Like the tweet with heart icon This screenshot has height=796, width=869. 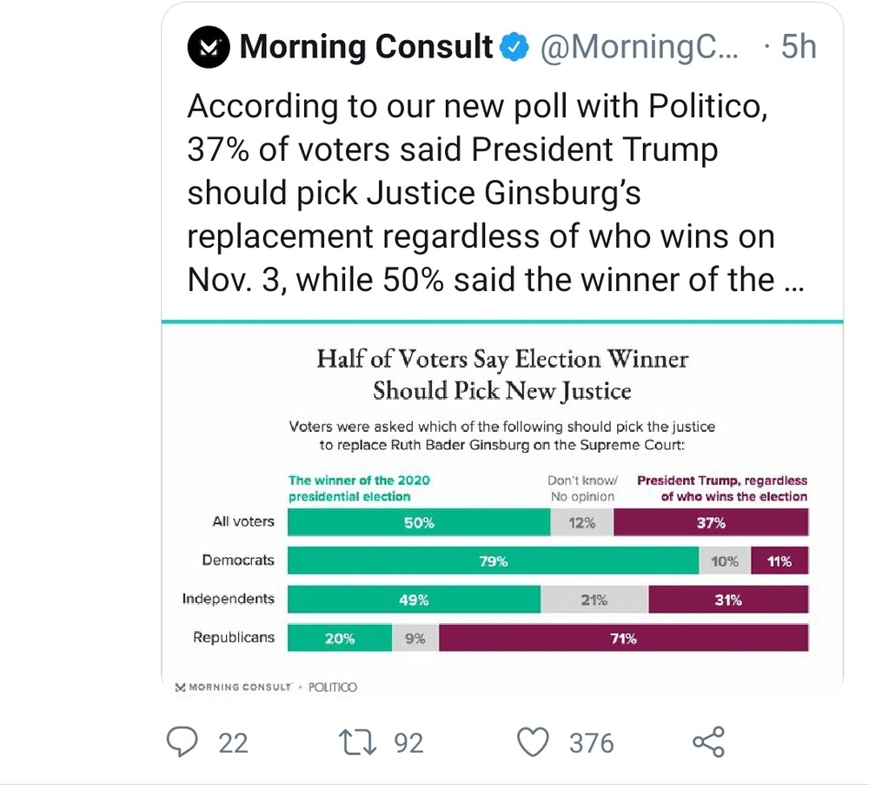(x=534, y=742)
